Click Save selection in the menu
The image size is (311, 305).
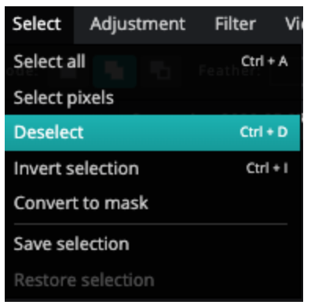152,244
